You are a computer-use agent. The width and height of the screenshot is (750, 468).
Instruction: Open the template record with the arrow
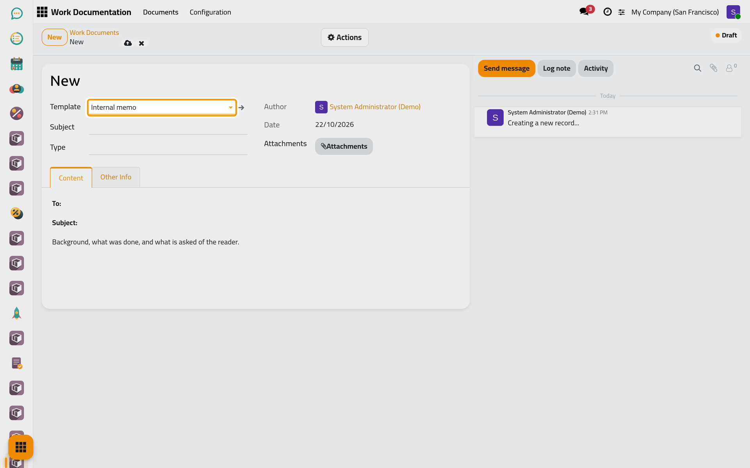tap(241, 108)
